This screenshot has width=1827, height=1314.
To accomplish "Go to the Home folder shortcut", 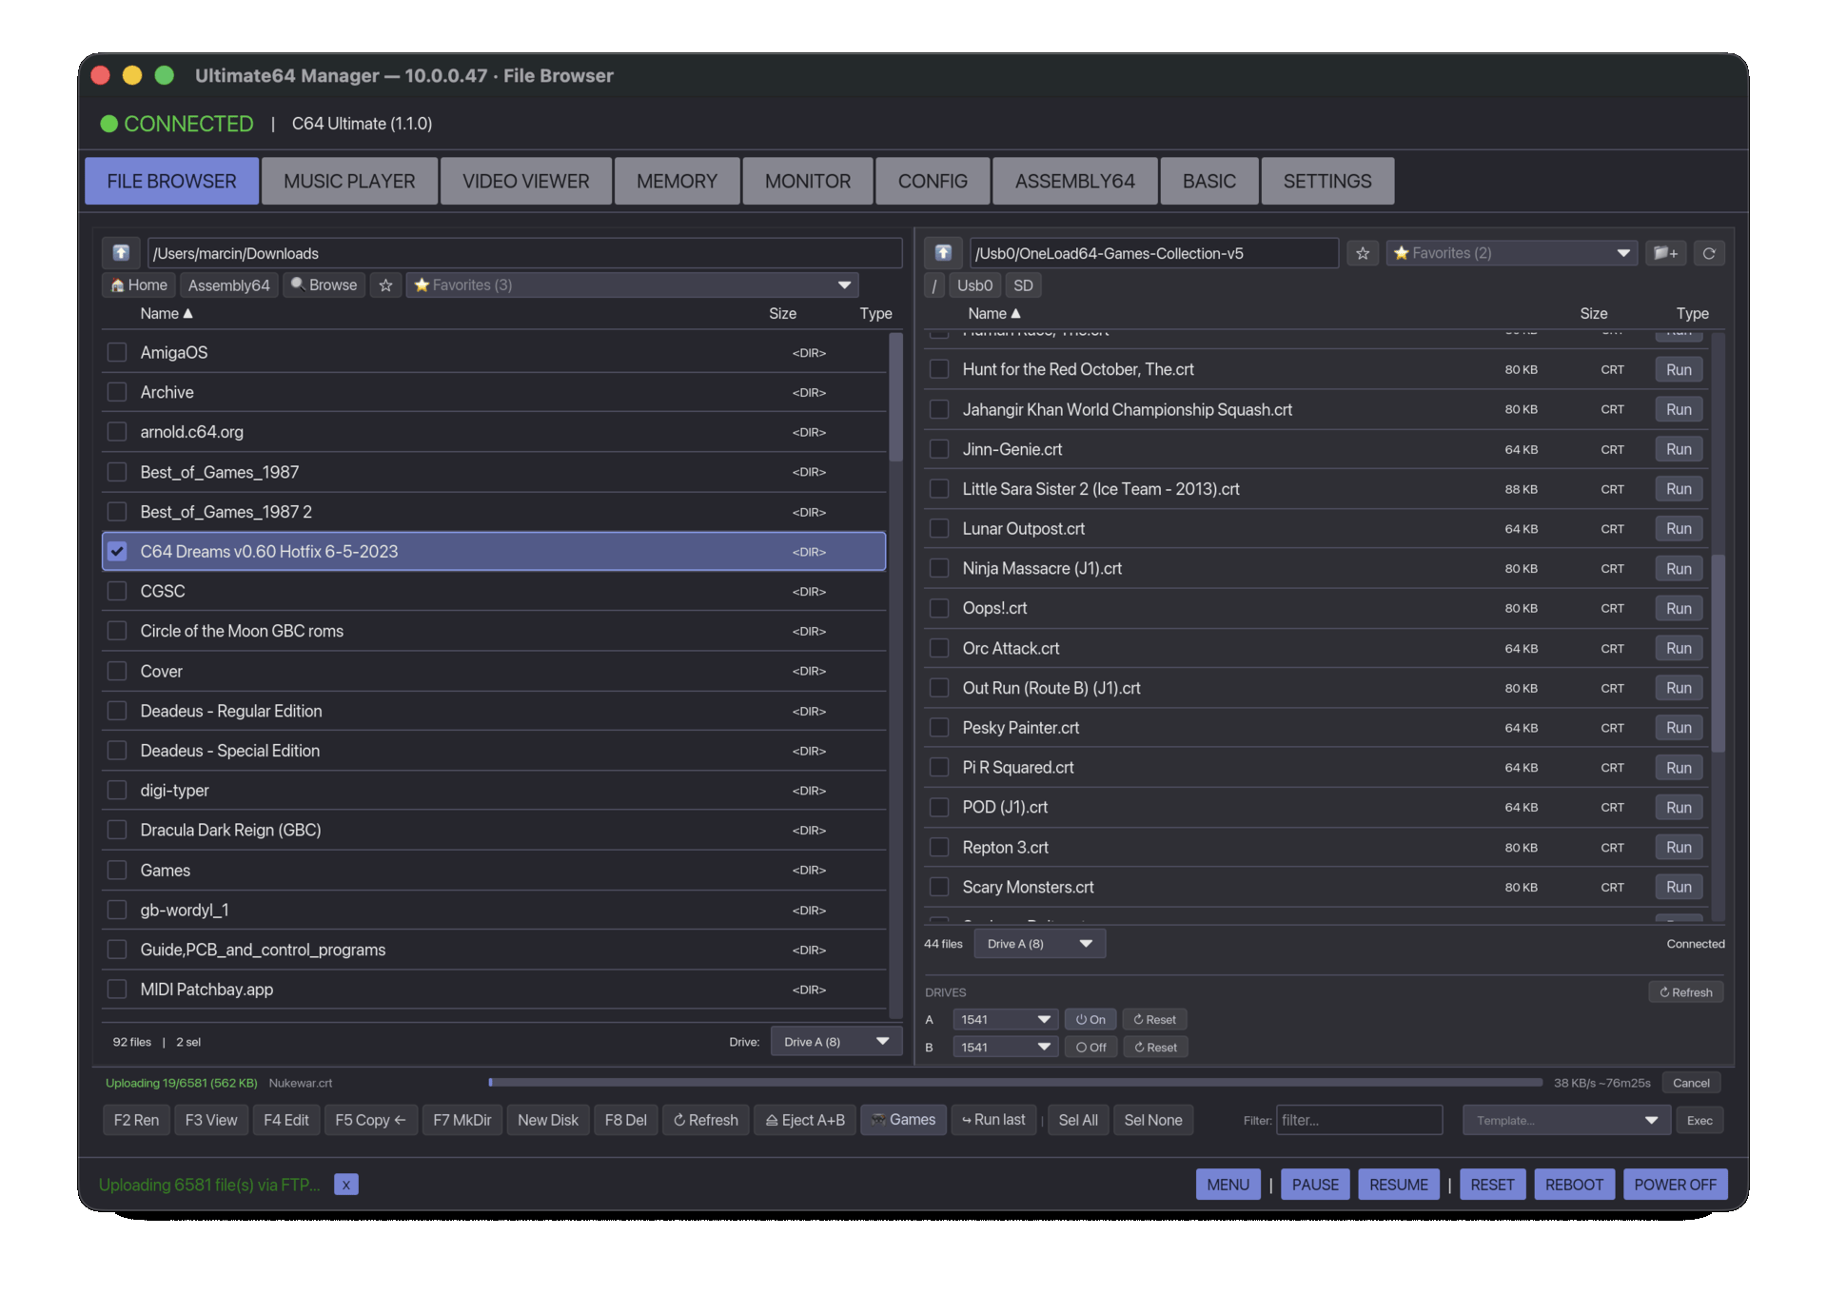I will click(x=139, y=285).
